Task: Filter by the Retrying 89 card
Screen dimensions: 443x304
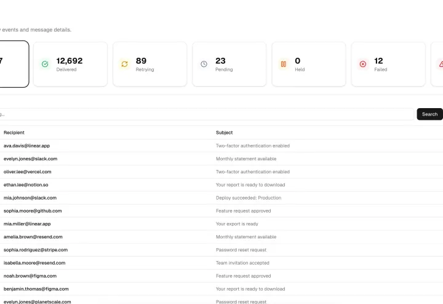Action: click(x=150, y=64)
